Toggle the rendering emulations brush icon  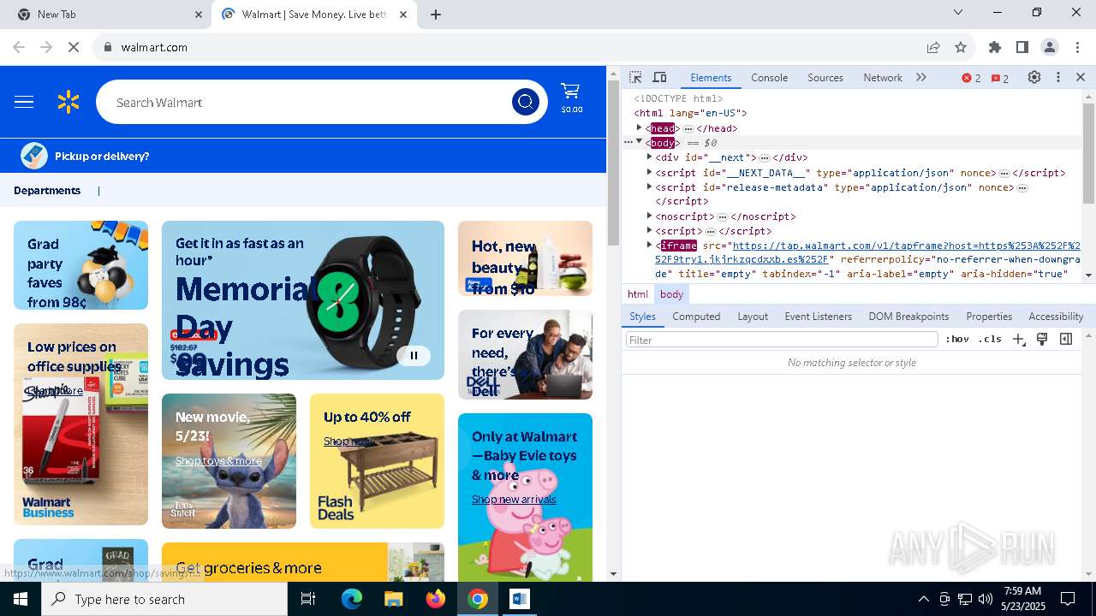1042,340
